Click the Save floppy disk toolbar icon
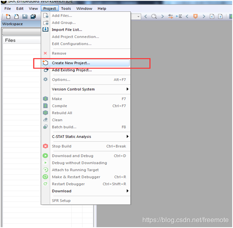The height and width of the screenshot is (228, 233). (25, 16)
